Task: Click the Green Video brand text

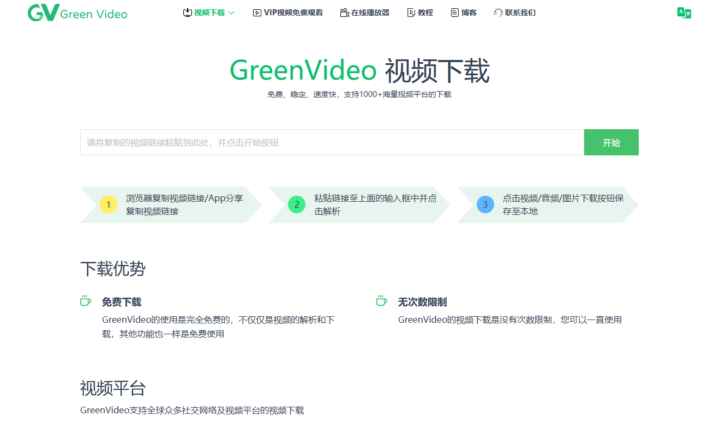Action: point(94,14)
